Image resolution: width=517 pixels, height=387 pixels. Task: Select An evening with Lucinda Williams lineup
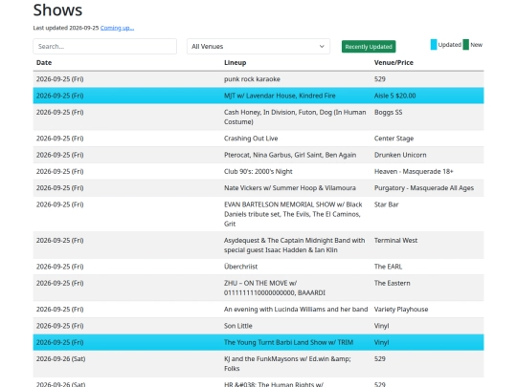296,310
